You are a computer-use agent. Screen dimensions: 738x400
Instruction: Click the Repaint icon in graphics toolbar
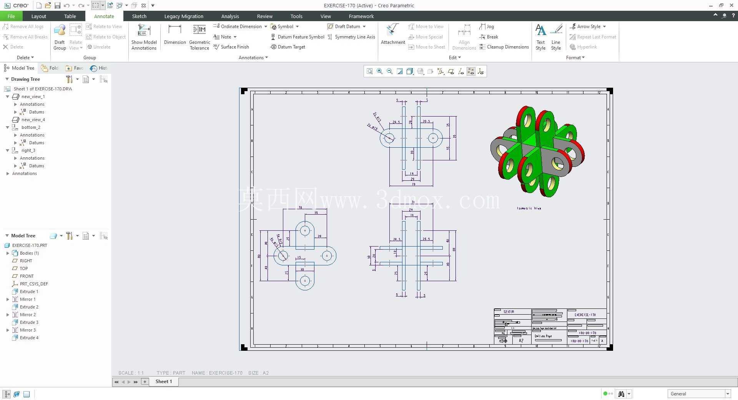(400, 72)
